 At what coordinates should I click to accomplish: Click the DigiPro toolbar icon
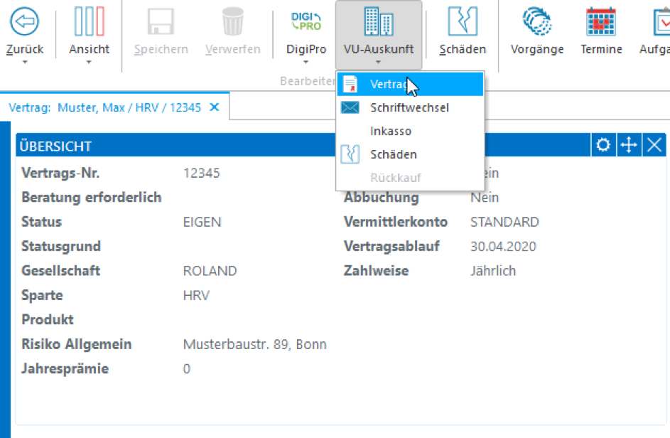click(x=306, y=22)
